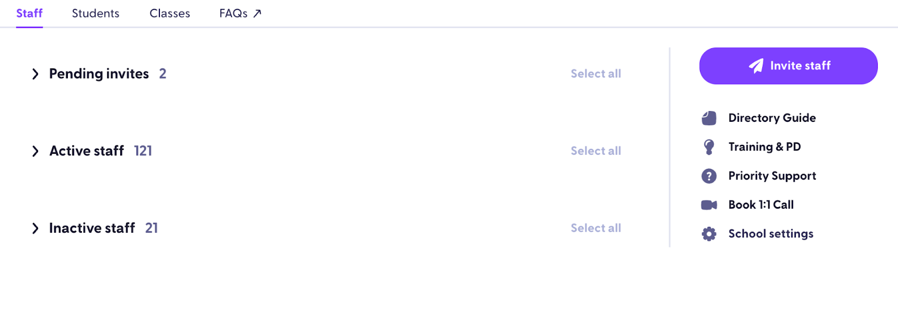The image size is (898, 321).
Task: Click the Priority Support question mark icon
Action: (709, 176)
